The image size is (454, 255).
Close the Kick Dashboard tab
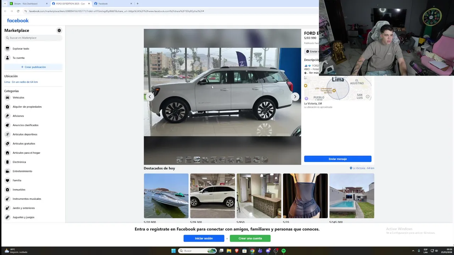[x=47, y=4]
